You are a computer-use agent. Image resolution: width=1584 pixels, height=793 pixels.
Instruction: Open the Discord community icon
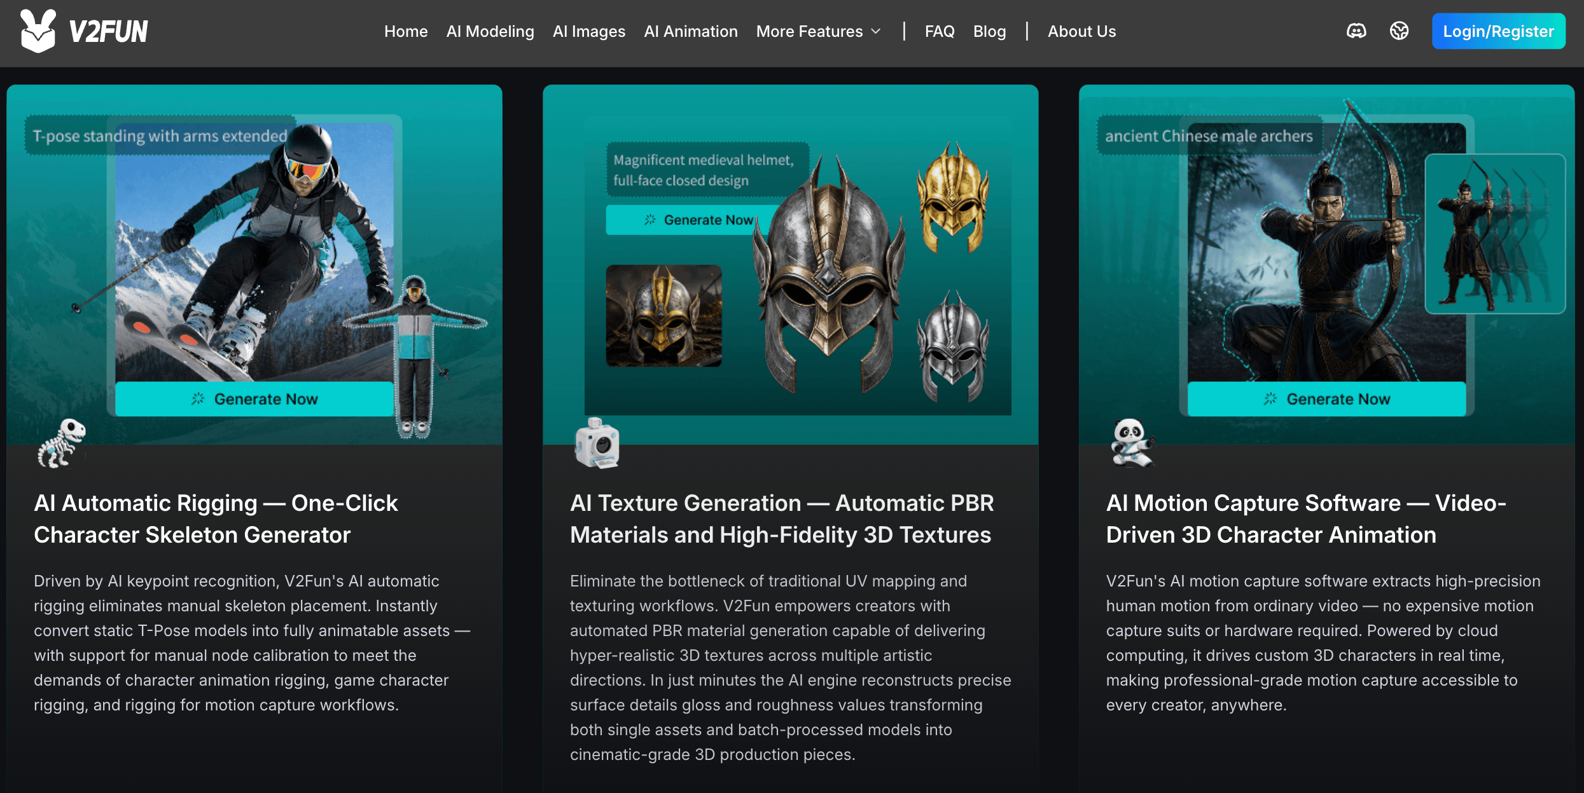click(1356, 31)
